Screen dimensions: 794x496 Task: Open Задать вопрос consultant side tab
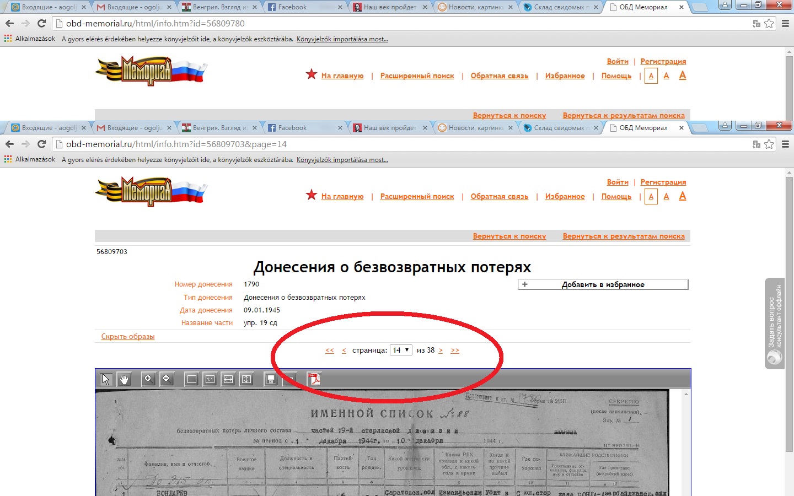[x=775, y=324]
